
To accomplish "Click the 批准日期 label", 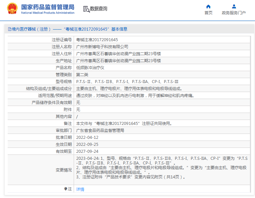I will tap(64, 138).
